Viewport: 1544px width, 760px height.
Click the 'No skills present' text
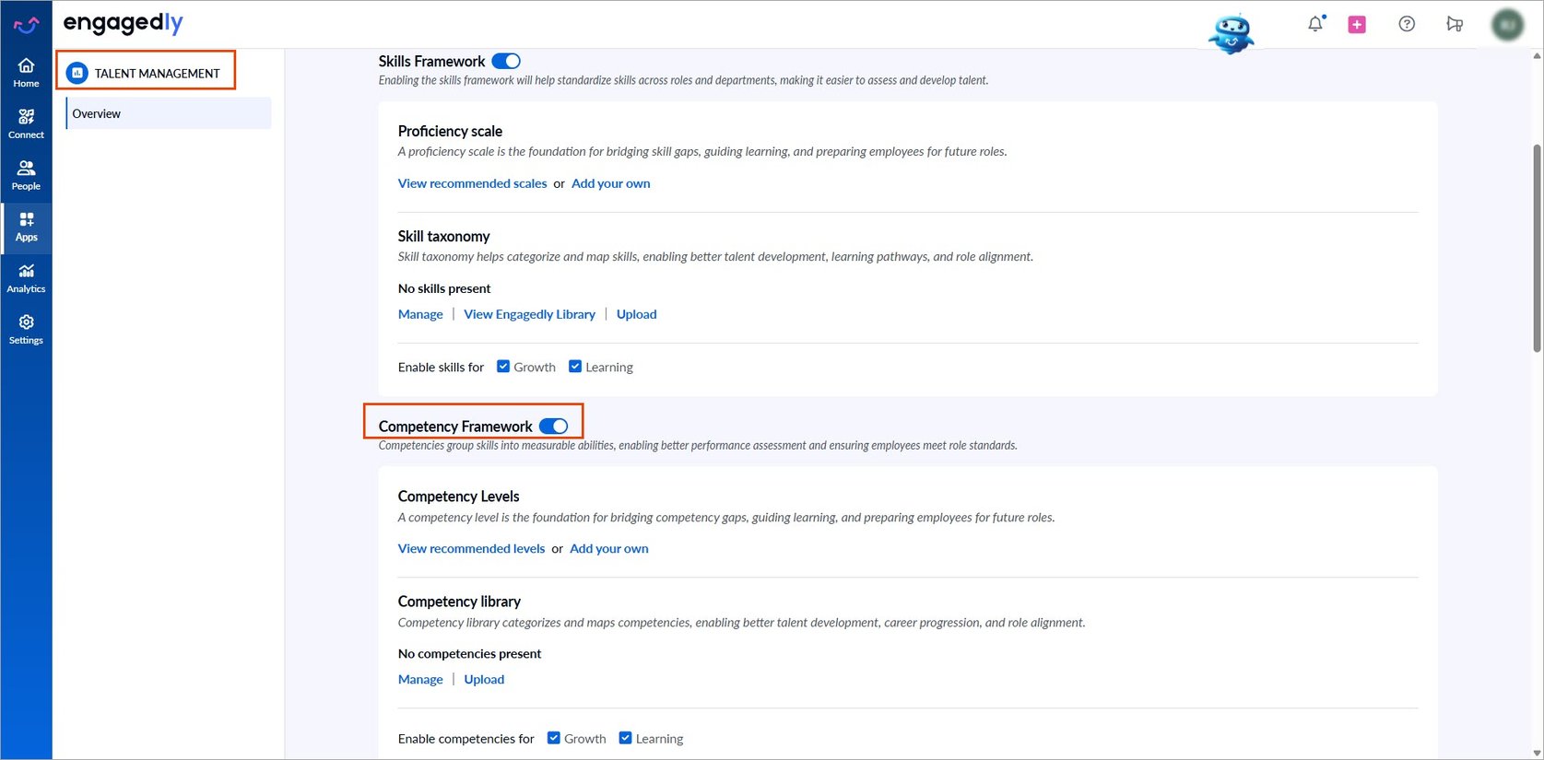tap(444, 288)
